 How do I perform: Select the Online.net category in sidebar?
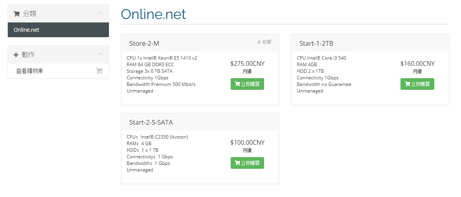click(58, 30)
